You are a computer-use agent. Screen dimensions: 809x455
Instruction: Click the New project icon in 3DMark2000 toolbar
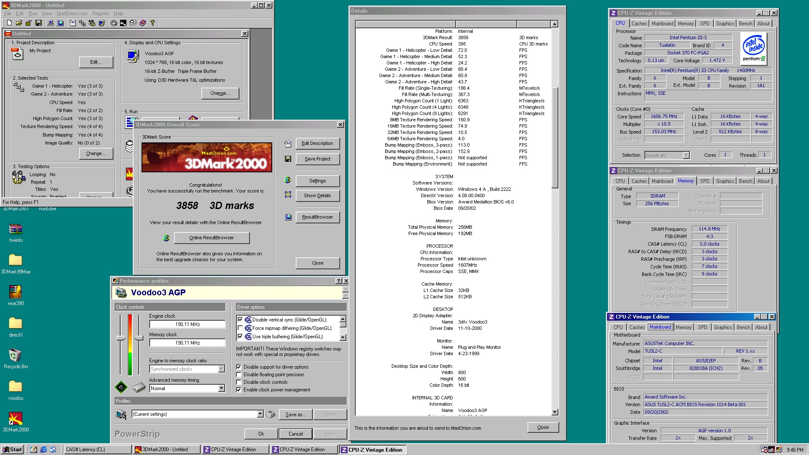(9, 23)
